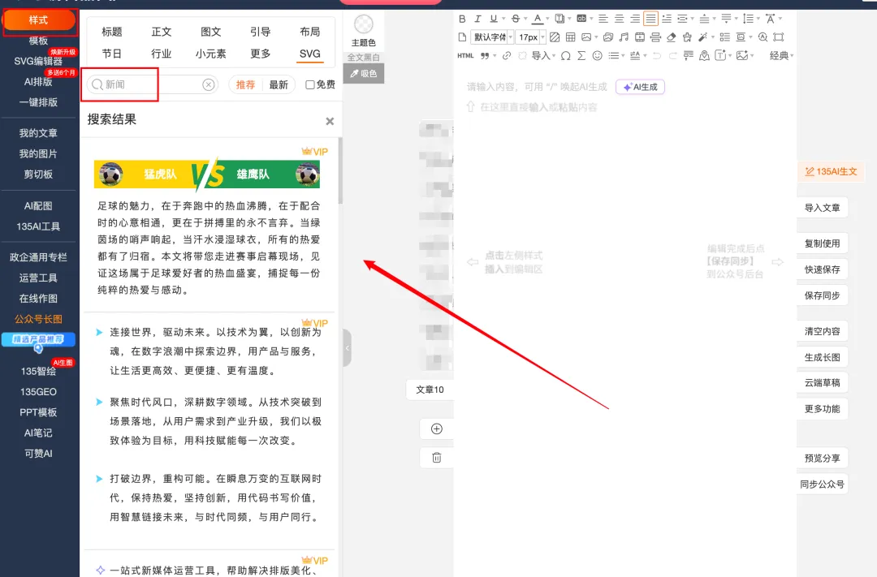This screenshot has width=877, height=577.
Task: Clear the search box text
Action: (x=209, y=84)
